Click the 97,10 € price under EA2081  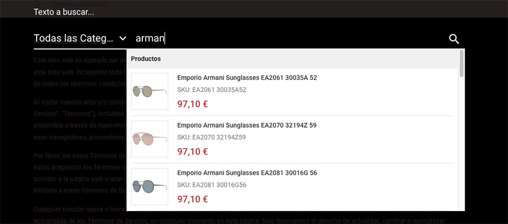click(x=192, y=199)
